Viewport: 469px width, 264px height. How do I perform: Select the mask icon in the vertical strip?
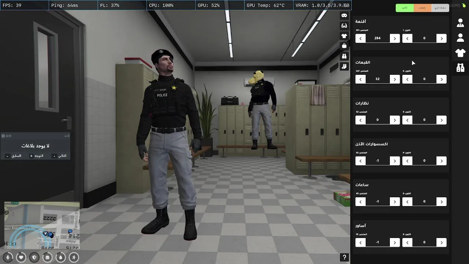point(344,15)
